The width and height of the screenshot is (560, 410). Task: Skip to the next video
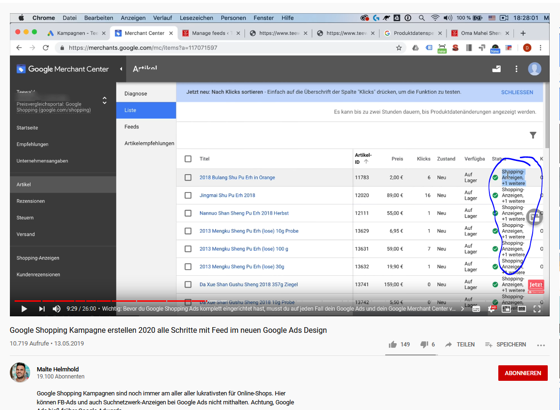click(41, 309)
